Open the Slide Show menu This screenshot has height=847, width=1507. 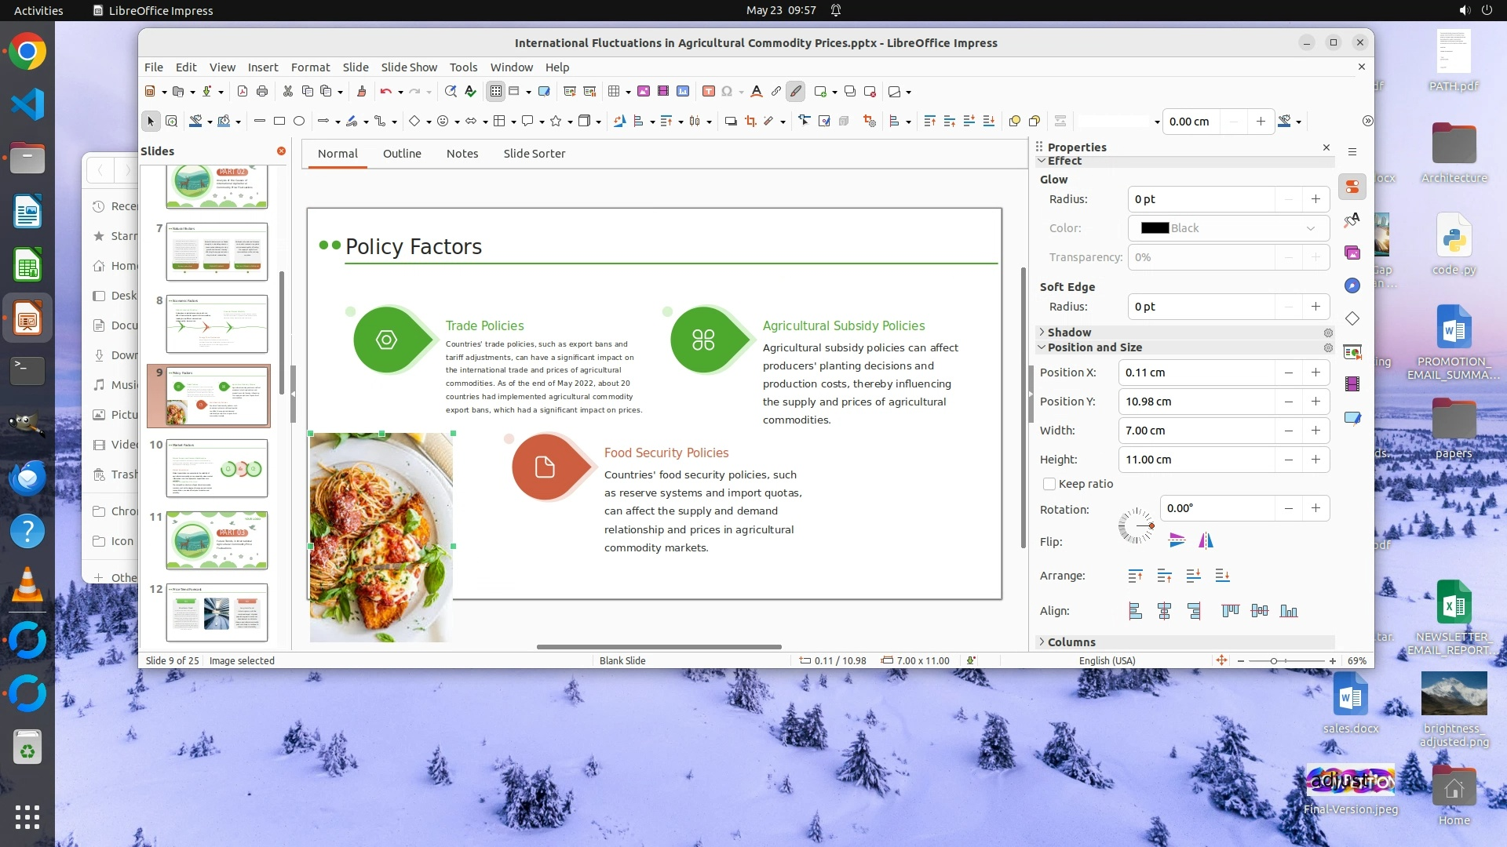[x=409, y=67]
